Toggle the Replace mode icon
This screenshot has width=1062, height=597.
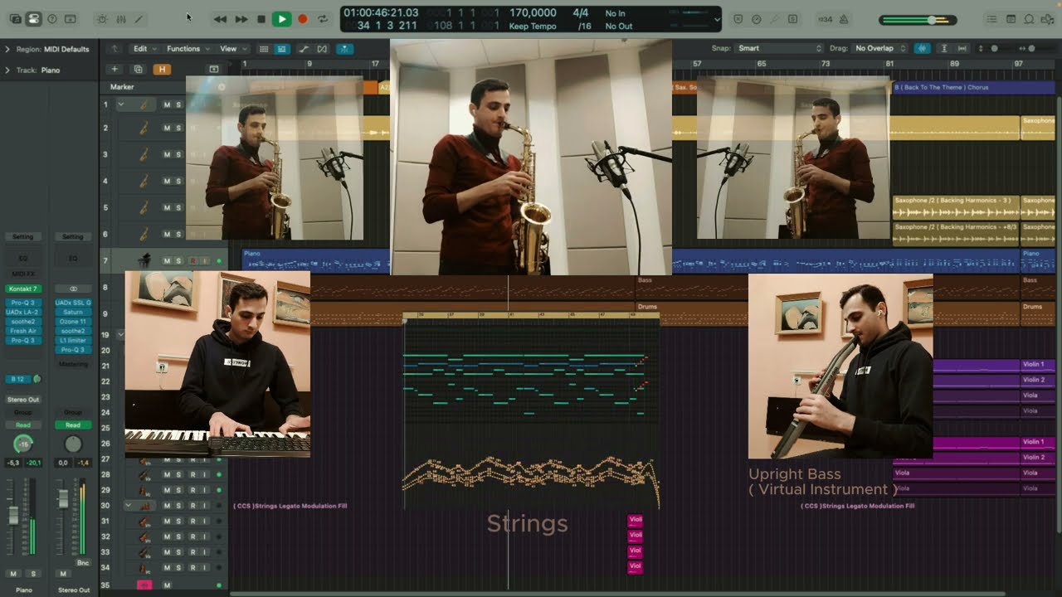coord(738,19)
